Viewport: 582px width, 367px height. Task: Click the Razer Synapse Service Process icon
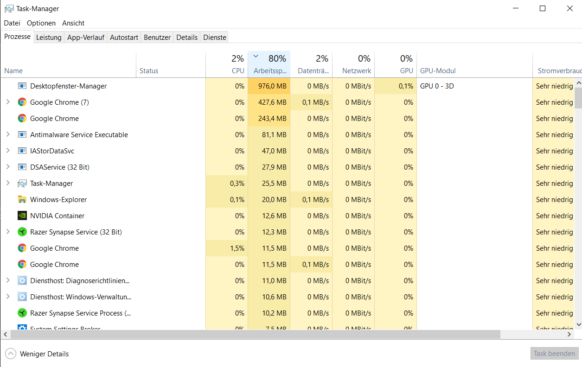tap(22, 313)
